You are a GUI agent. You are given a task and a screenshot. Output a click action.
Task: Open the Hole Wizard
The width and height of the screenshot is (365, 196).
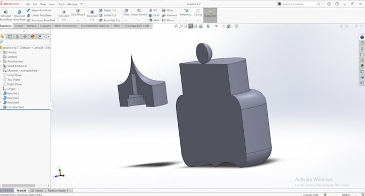tap(78, 12)
